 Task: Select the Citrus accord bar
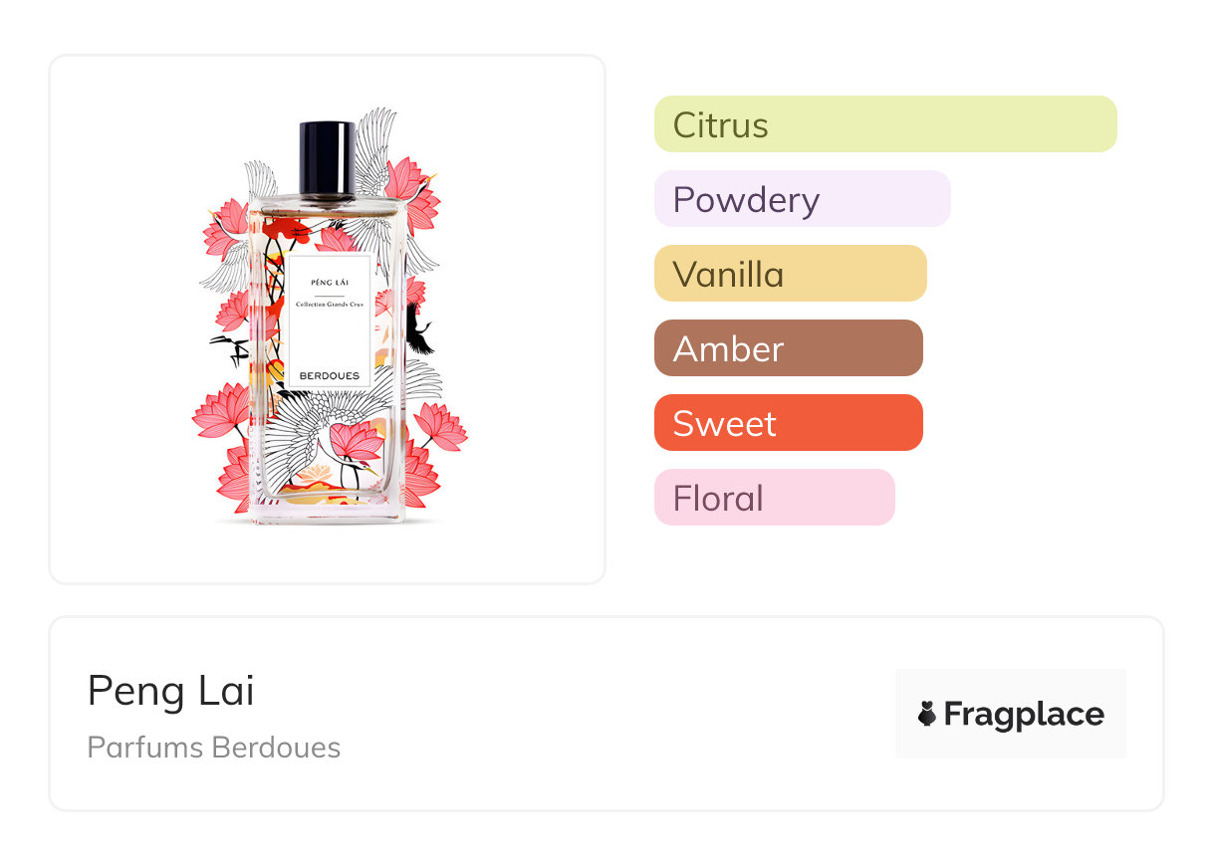[x=884, y=124]
